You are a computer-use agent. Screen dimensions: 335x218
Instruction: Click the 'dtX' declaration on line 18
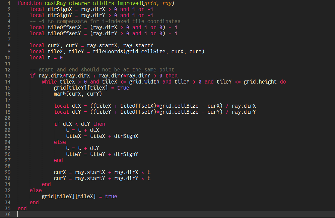pyautogui.click(x=76, y=106)
